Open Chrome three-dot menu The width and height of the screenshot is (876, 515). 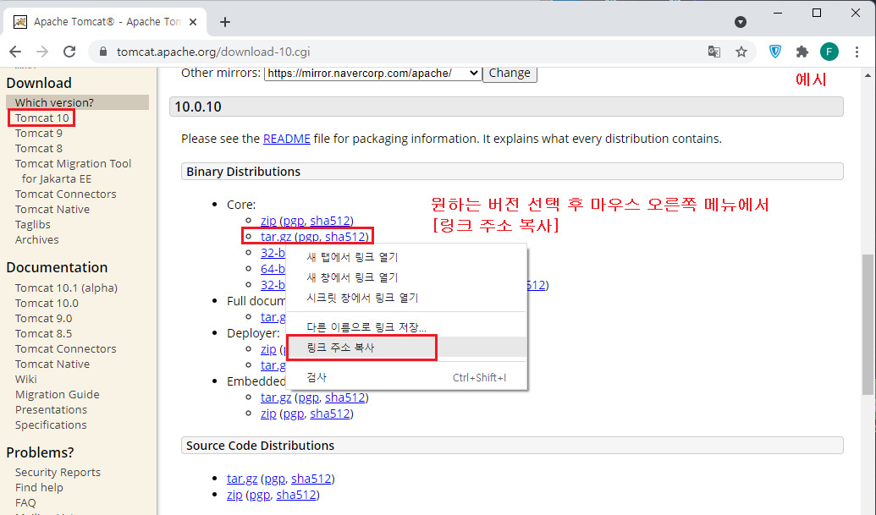[x=857, y=52]
